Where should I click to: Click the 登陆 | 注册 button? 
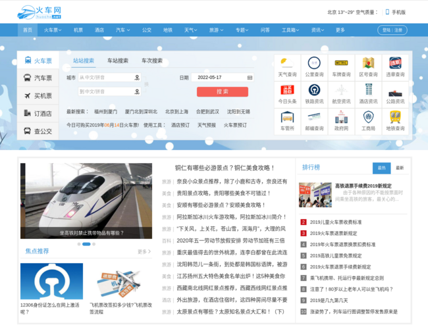(x=392, y=30)
